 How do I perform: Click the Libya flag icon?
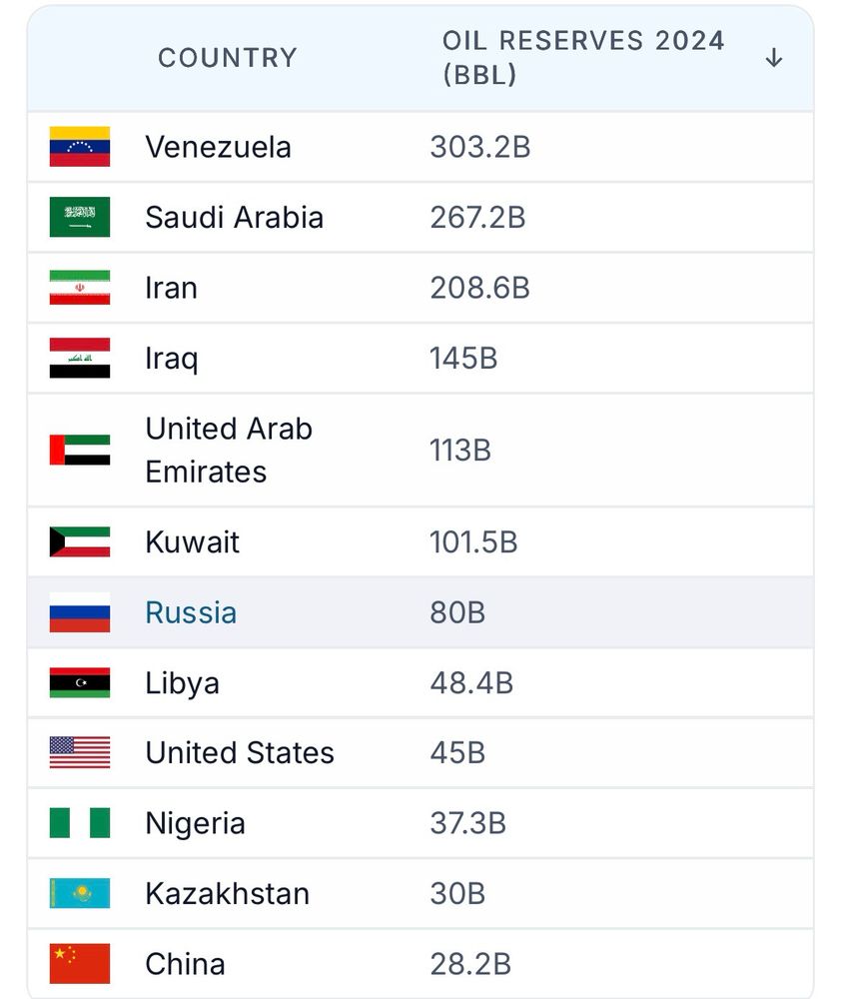pos(80,683)
